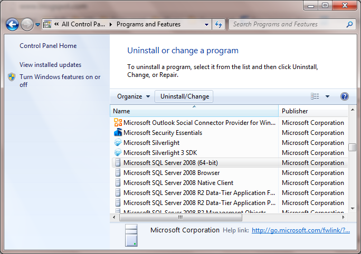Select SQL Server 2008 R2 Data-Tier Application F...
Viewport: 361px width, 254px height.
(230, 193)
